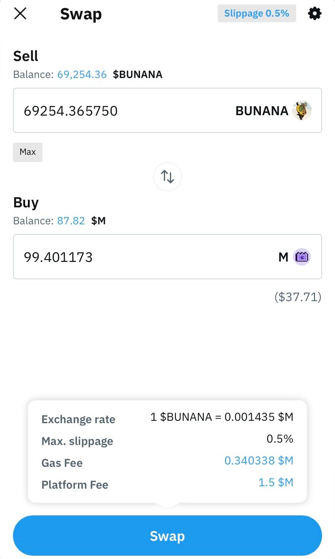
Task: Click the Max. slippage 0.5% value
Action: 280,439
